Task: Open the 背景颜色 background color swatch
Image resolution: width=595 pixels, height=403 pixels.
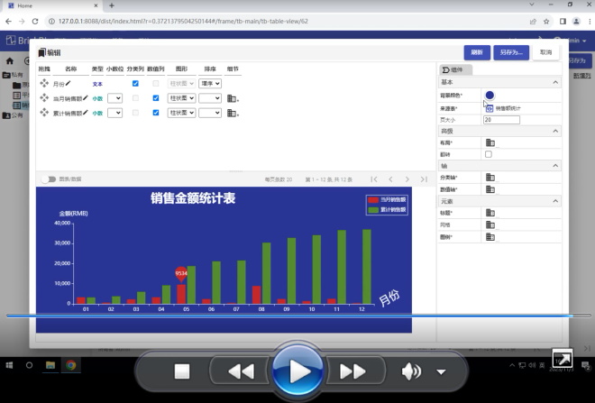Action: pyautogui.click(x=490, y=95)
